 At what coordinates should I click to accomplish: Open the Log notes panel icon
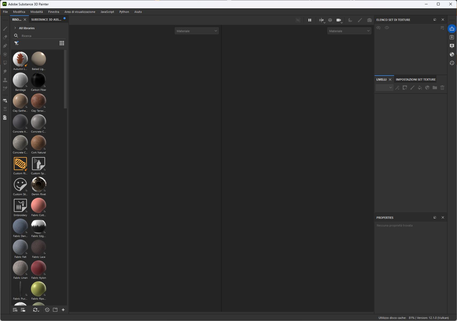[x=452, y=37]
